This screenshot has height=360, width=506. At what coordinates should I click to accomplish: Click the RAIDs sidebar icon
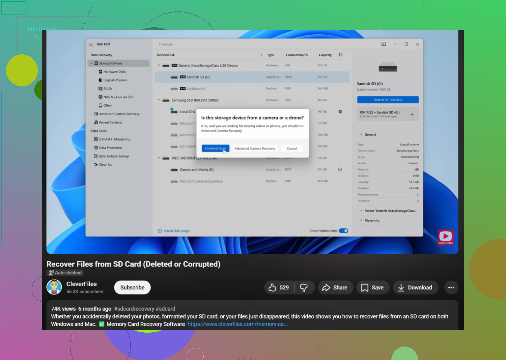(100, 89)
